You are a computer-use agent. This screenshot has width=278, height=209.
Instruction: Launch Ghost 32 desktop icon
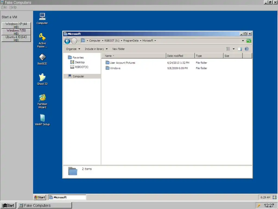(x=42, y=79)
